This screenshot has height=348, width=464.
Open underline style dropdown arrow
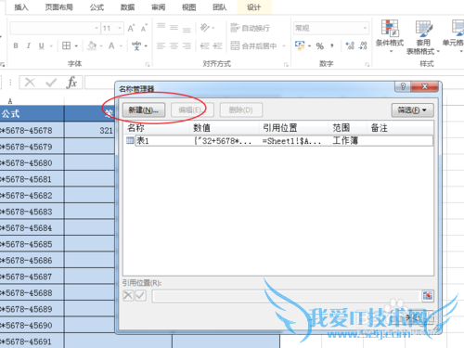click(x=51, y=46)
